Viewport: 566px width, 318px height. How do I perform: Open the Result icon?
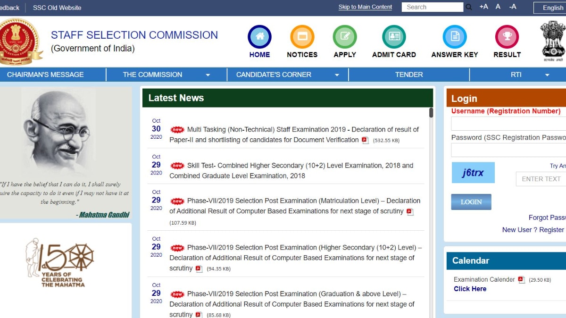coord(506,35)
